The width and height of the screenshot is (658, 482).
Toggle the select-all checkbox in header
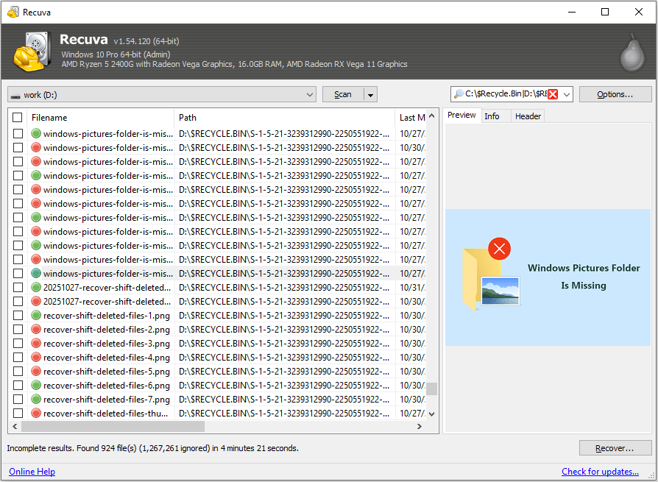[17, 118]
